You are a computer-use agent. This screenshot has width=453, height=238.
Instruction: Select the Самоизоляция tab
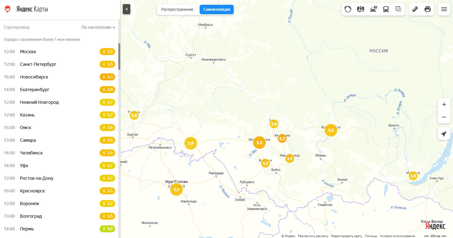217,9
